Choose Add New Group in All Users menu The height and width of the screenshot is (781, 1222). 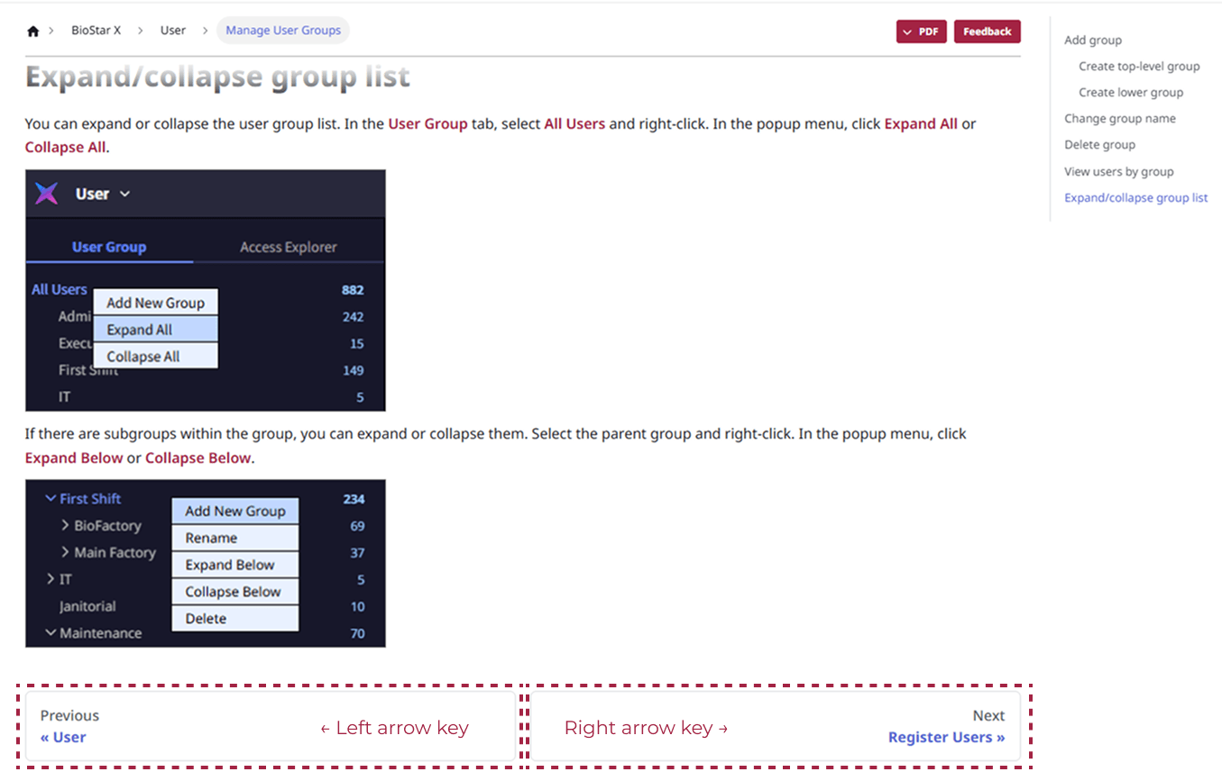coord(156,303)
